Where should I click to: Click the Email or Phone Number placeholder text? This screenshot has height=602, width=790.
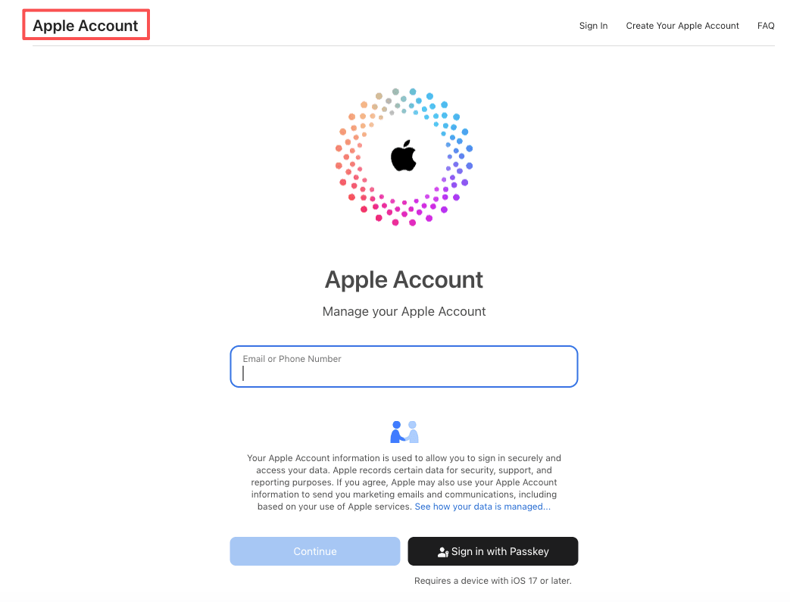pos(292,358)
